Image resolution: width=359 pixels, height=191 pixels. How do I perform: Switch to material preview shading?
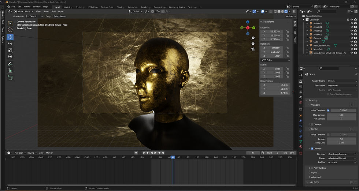pos(282,11)
